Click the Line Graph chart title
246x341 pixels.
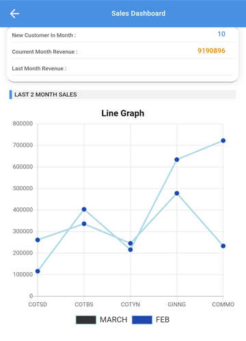(x=123, y=113)
